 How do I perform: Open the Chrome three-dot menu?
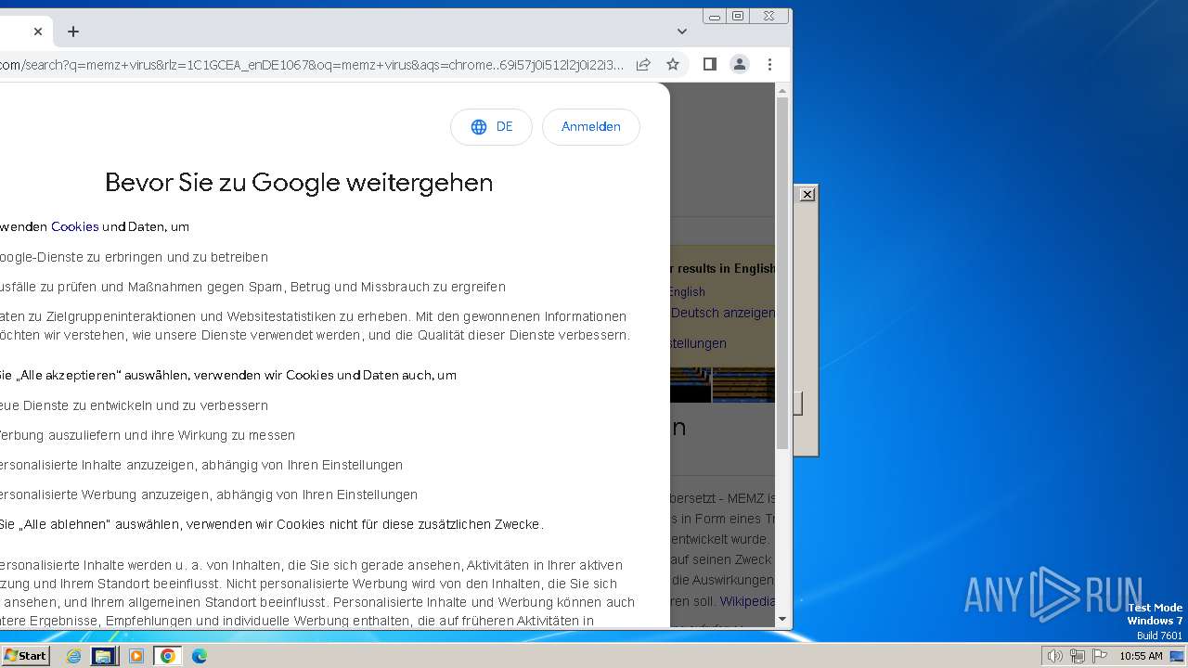[769, 64]
